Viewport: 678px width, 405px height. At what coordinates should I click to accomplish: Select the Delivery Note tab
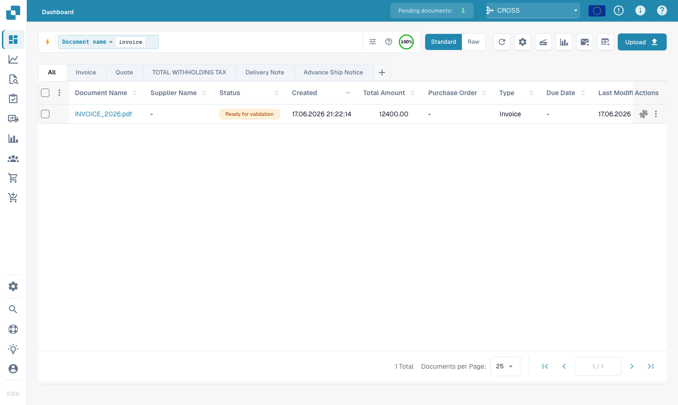265,73
